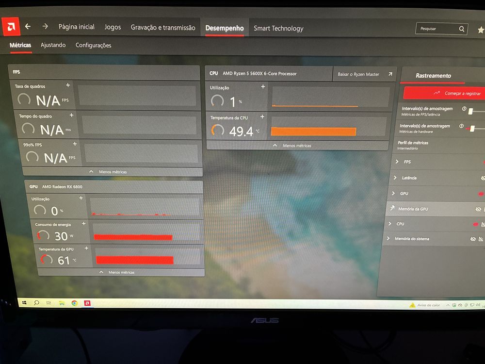Open Jogos tab
The image size is (485, 364).
pos(113,27)
